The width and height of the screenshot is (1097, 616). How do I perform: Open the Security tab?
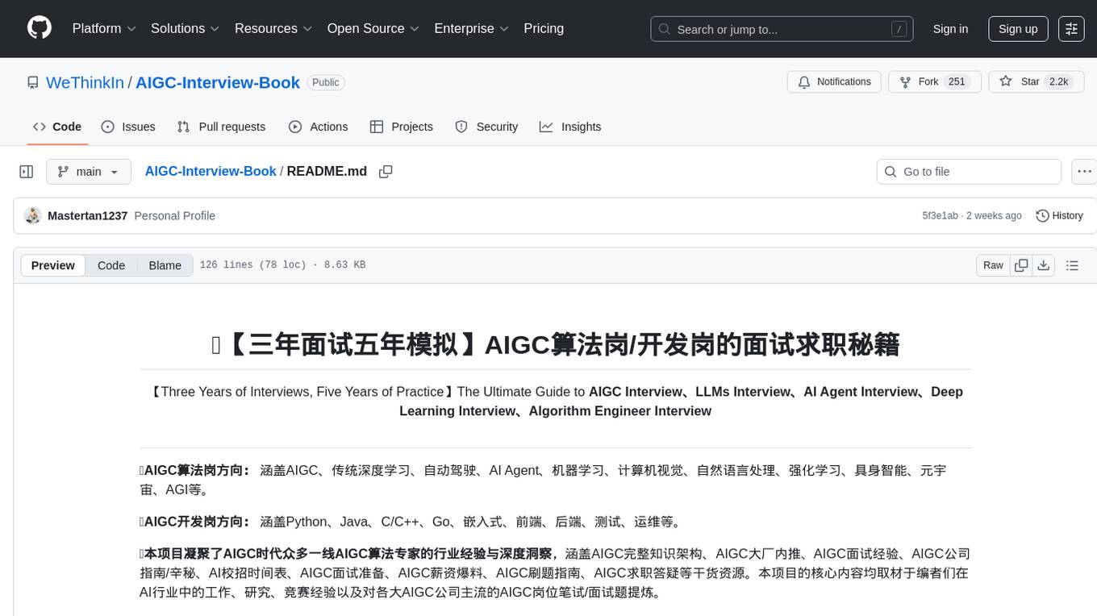tap(486, 127)
